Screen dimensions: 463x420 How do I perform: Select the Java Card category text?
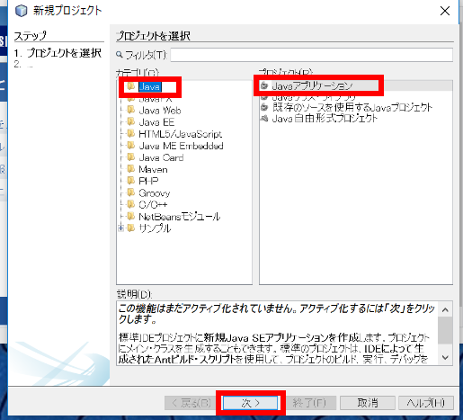point(161,157)
